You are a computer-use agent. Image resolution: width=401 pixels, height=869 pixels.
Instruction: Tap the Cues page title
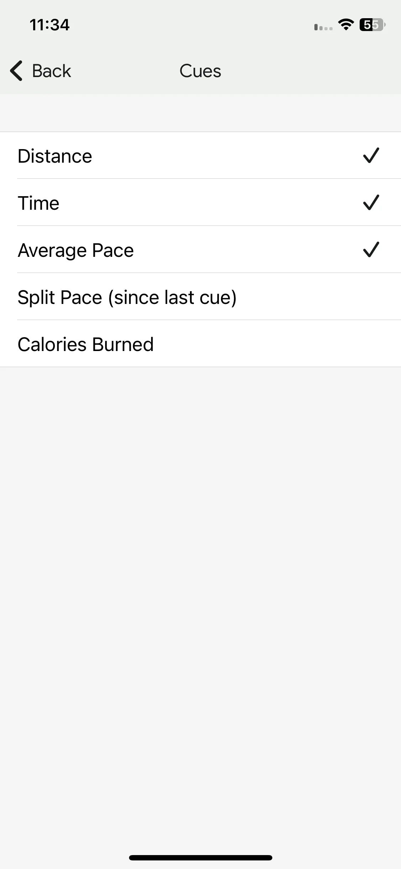point(200,71)
